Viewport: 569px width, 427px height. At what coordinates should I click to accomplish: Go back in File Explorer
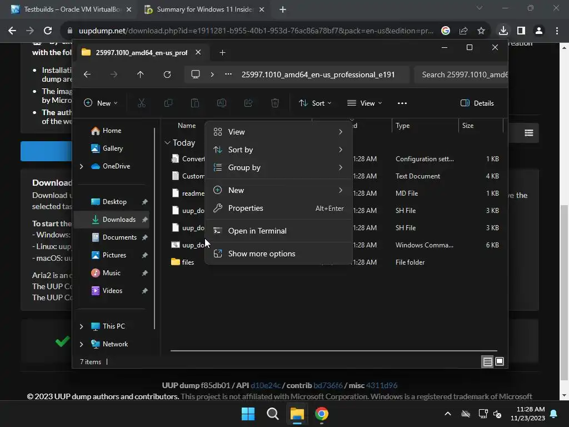coord(87,75)
